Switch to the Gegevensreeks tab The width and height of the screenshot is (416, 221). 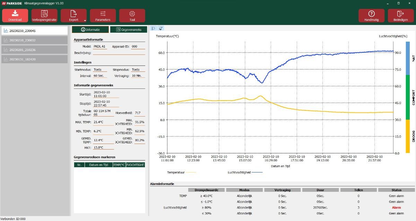128,30
